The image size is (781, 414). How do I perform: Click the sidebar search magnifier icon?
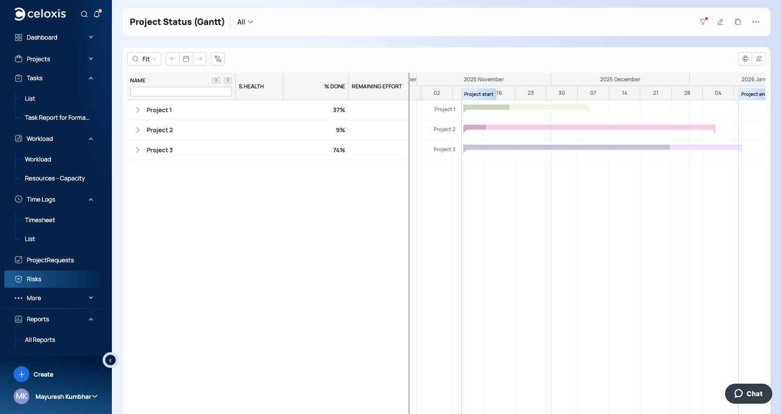click(x=84, y=14)
